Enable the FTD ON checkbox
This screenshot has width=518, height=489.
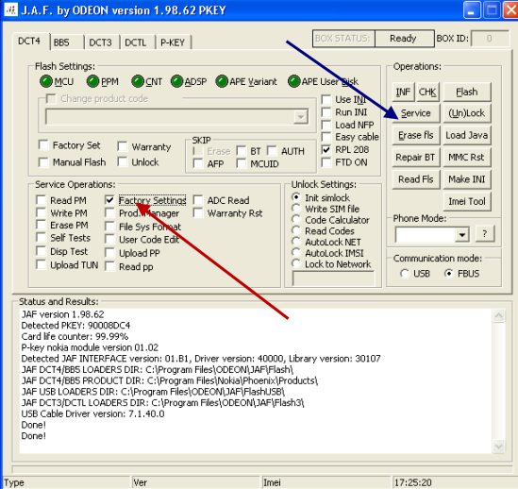(x=326, y=162)
